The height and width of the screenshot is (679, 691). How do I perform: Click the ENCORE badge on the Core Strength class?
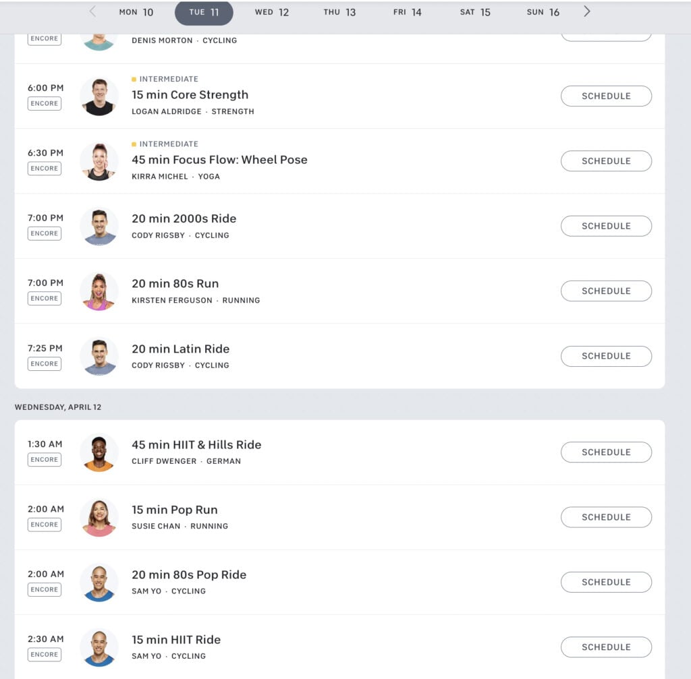[44, 103]
